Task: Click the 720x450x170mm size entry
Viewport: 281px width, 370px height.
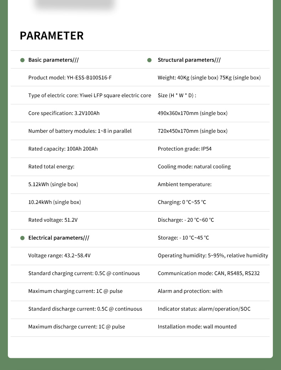Action: [192, 131]
